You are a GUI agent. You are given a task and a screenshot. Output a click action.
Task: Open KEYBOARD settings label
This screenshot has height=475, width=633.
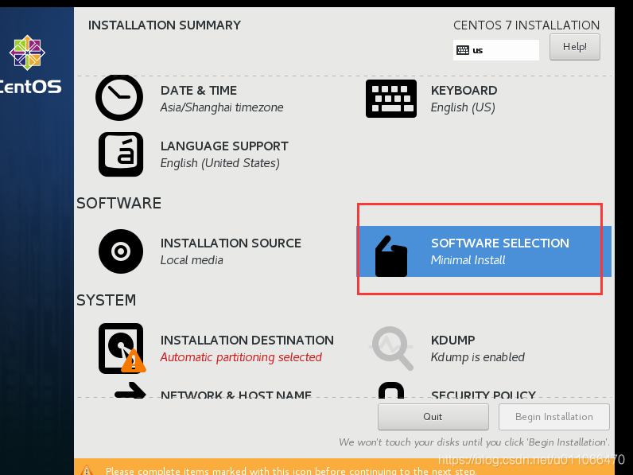click(464, 91)
